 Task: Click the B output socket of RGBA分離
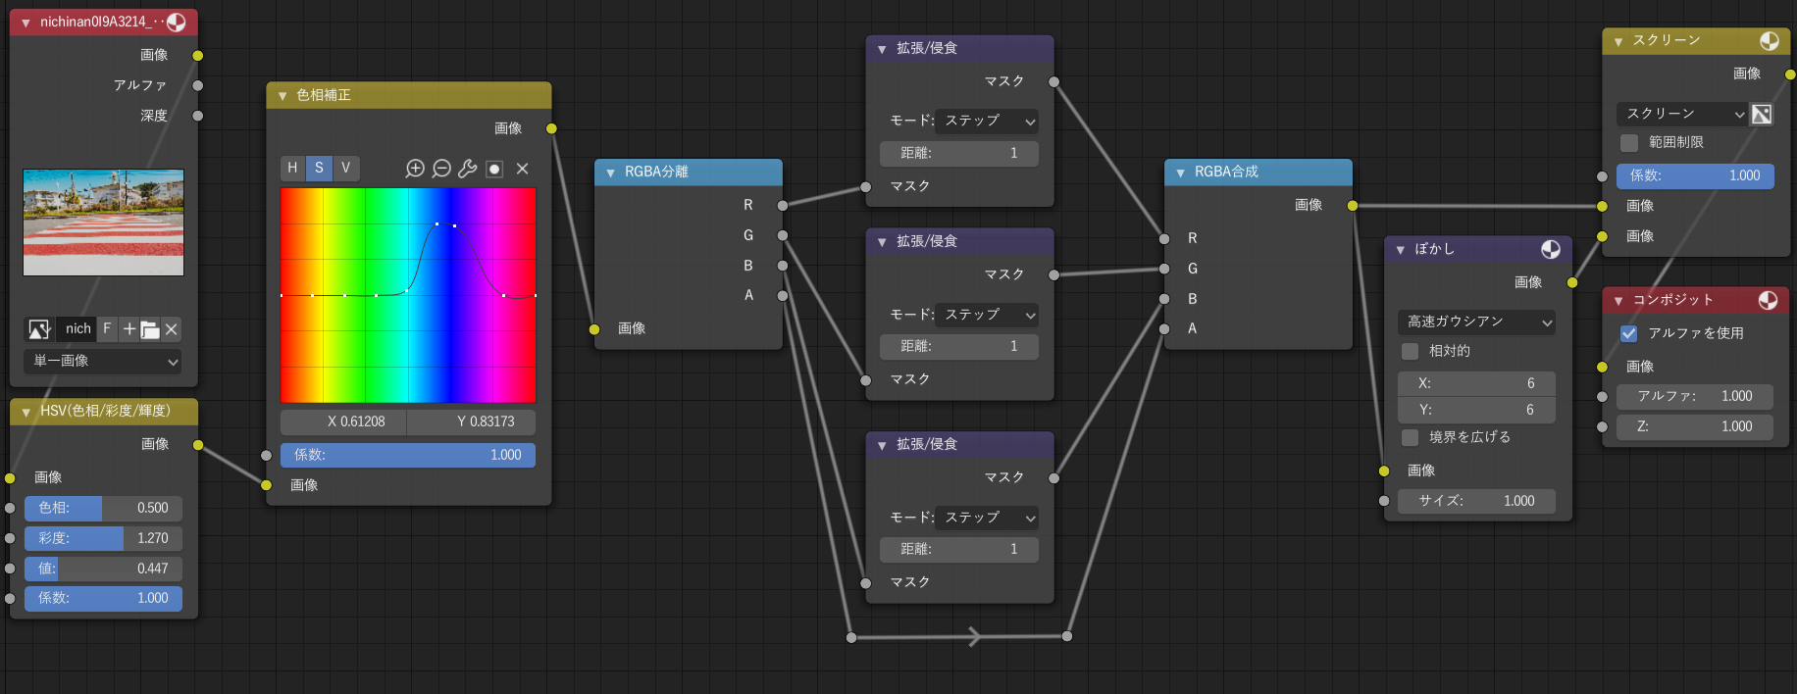pyautogui.click(x=783, y=266)
